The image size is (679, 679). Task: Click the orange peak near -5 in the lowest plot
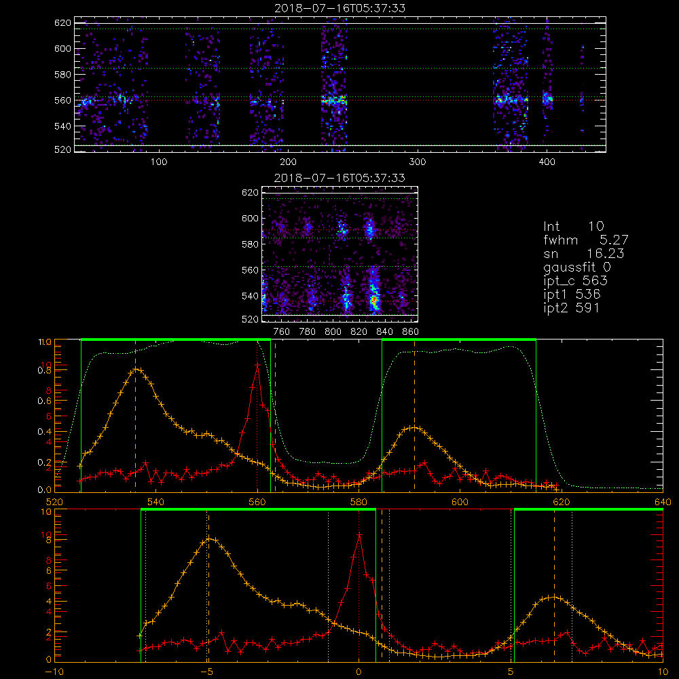pos(210,538)
